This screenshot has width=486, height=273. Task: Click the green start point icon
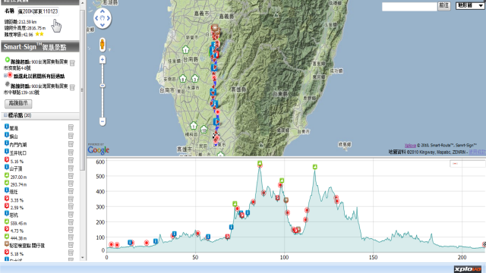(7, 59)
